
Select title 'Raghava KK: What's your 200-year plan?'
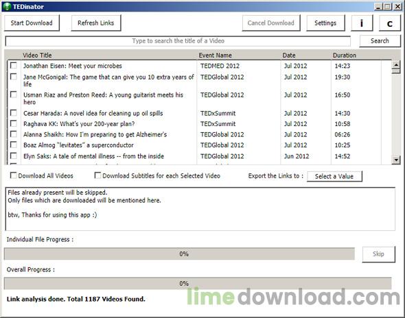tap(79, 124)
